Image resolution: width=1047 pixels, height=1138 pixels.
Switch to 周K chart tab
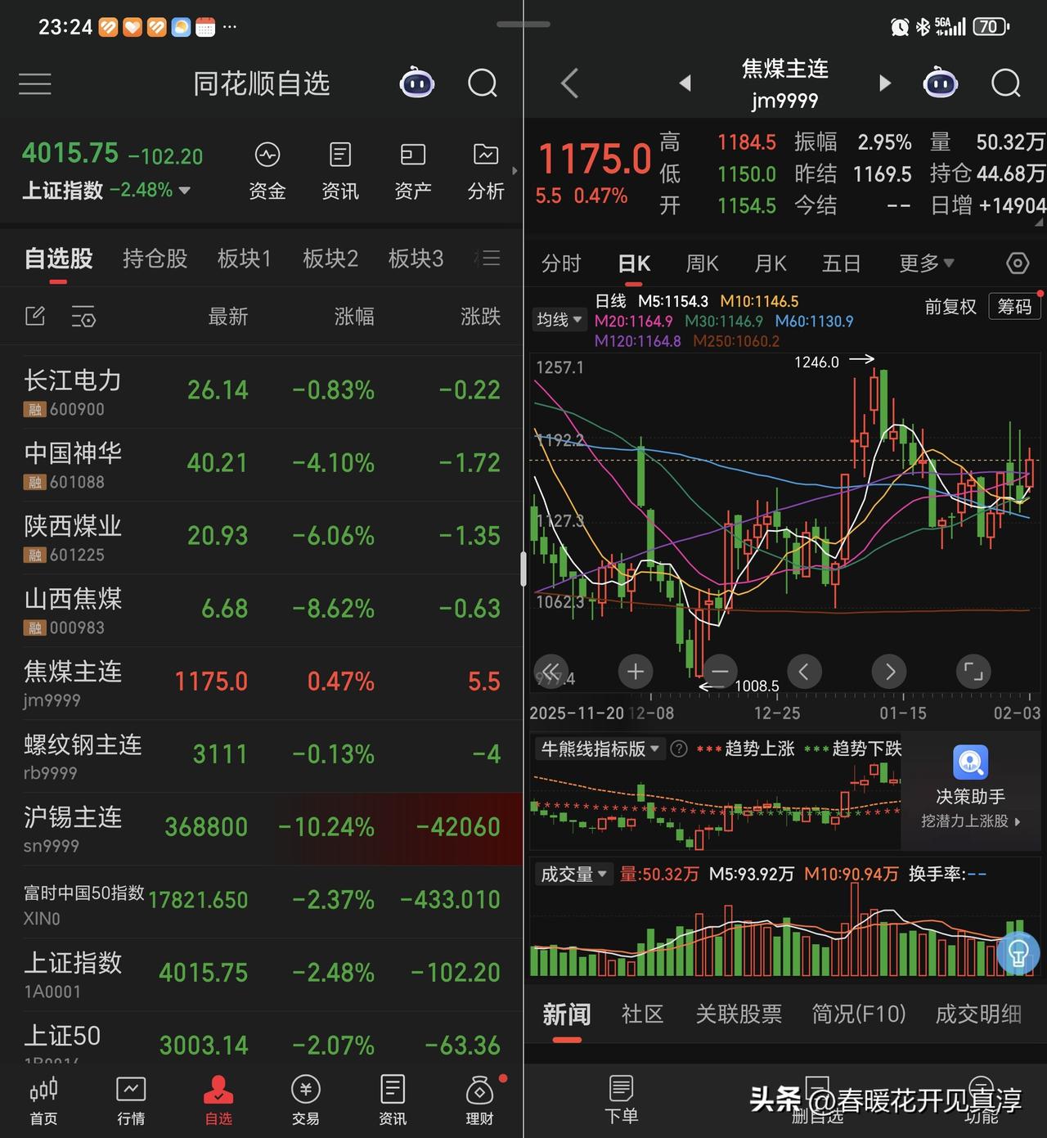(x=702, y=263)
